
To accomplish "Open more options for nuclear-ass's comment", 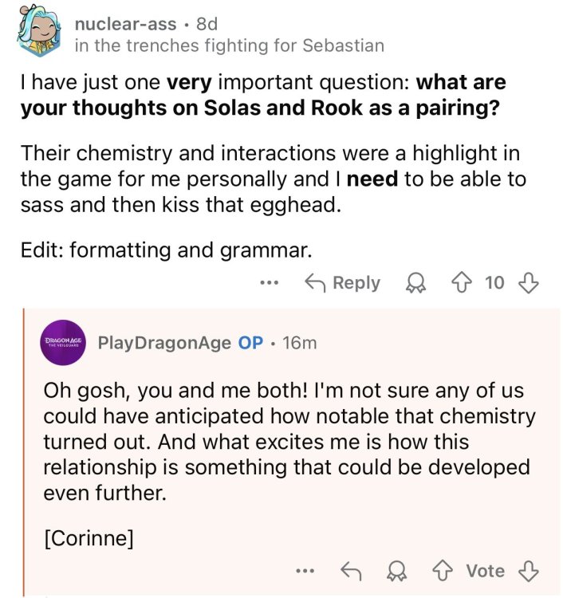I will coord(270,283).
